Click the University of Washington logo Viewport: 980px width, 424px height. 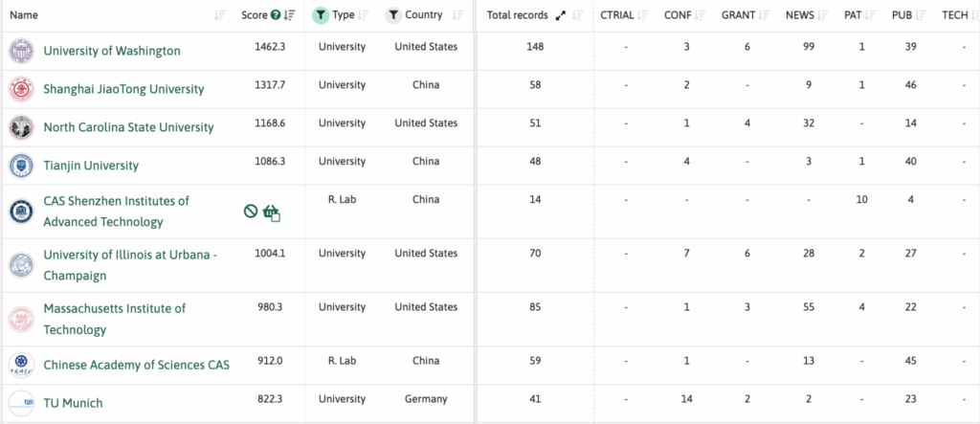20,51
